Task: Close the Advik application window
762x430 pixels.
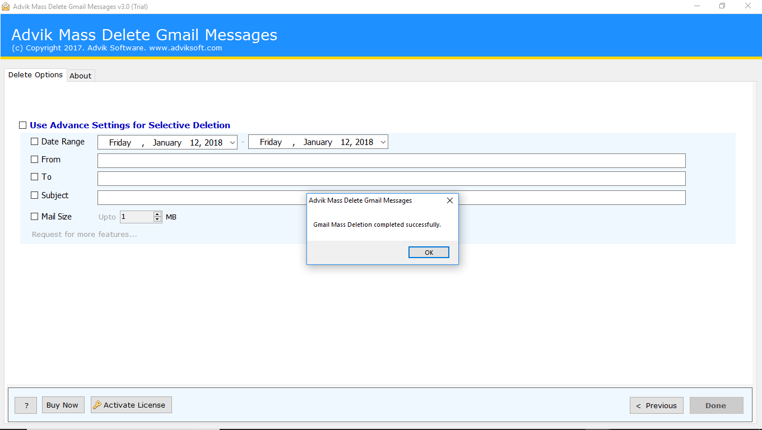Action: pyautogui.click(x=748, y=6)
